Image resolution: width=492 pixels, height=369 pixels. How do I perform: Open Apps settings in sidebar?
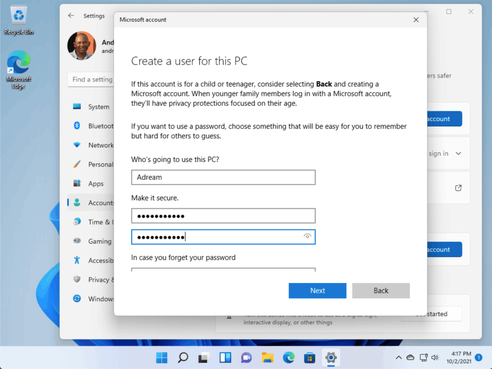[91, 184]
